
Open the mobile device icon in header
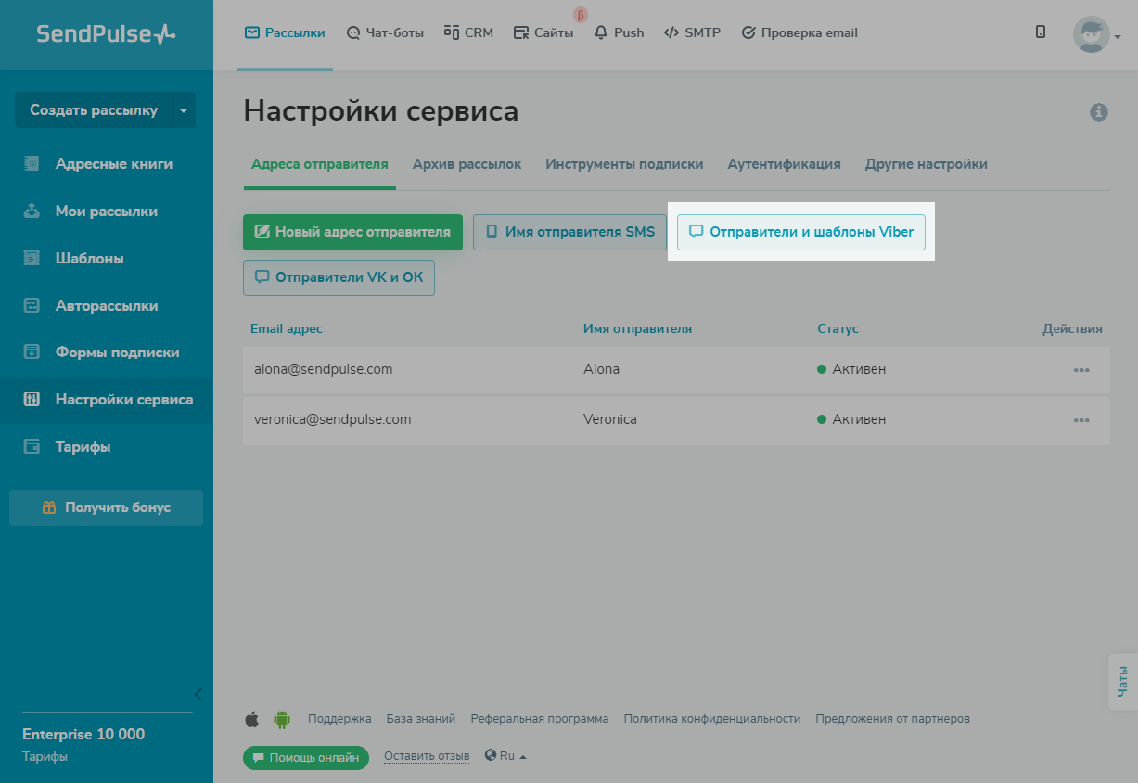1041,32
